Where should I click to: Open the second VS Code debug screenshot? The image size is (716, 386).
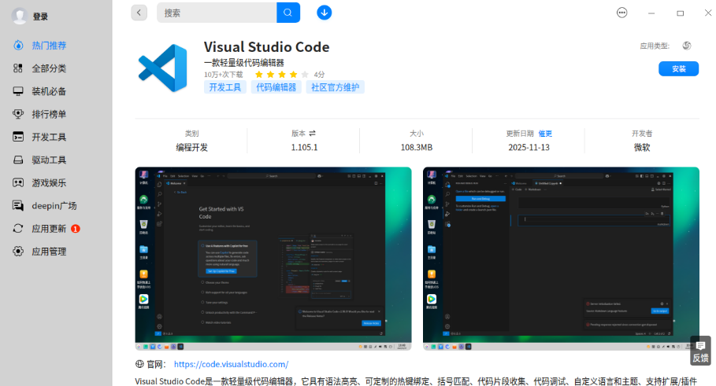(561, 259)
